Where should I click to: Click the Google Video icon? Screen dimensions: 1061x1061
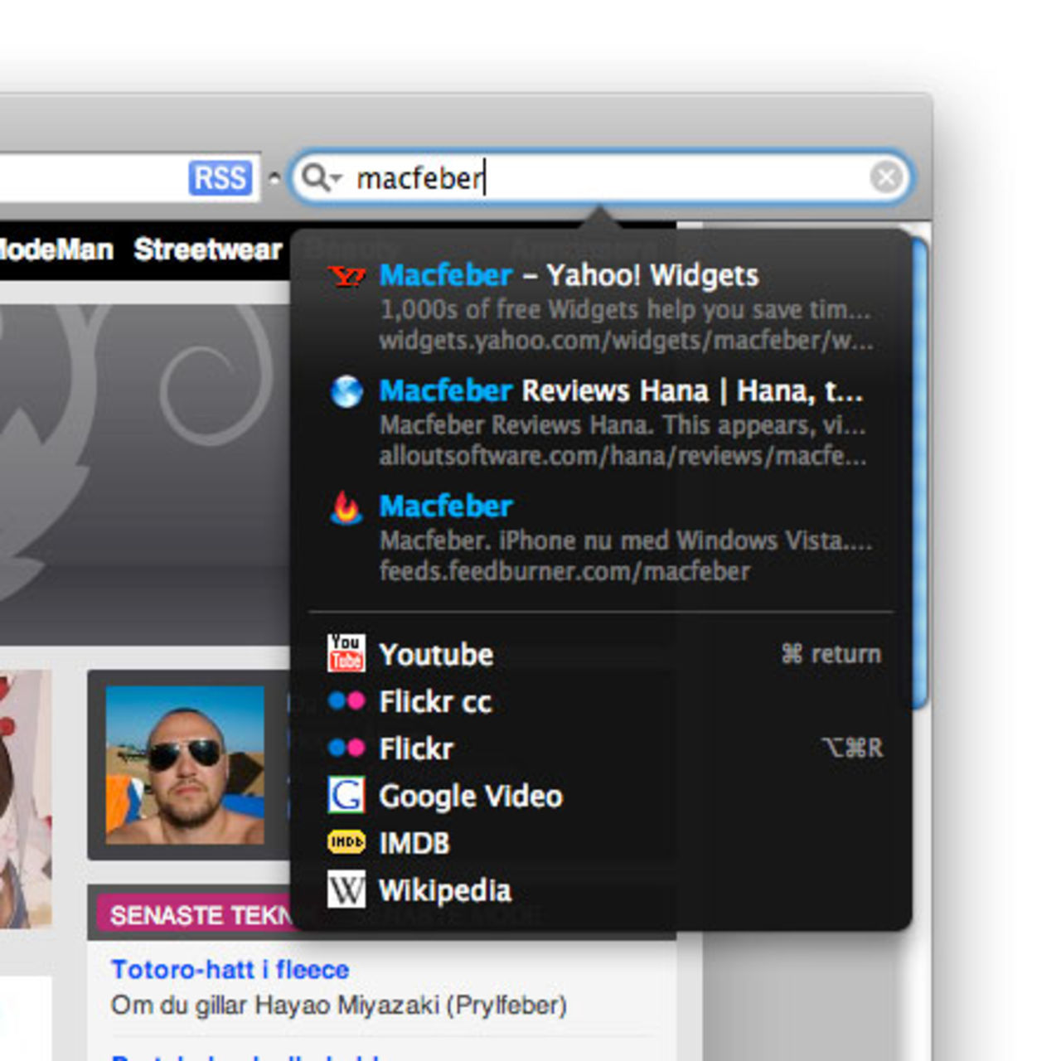click(346, 796)
